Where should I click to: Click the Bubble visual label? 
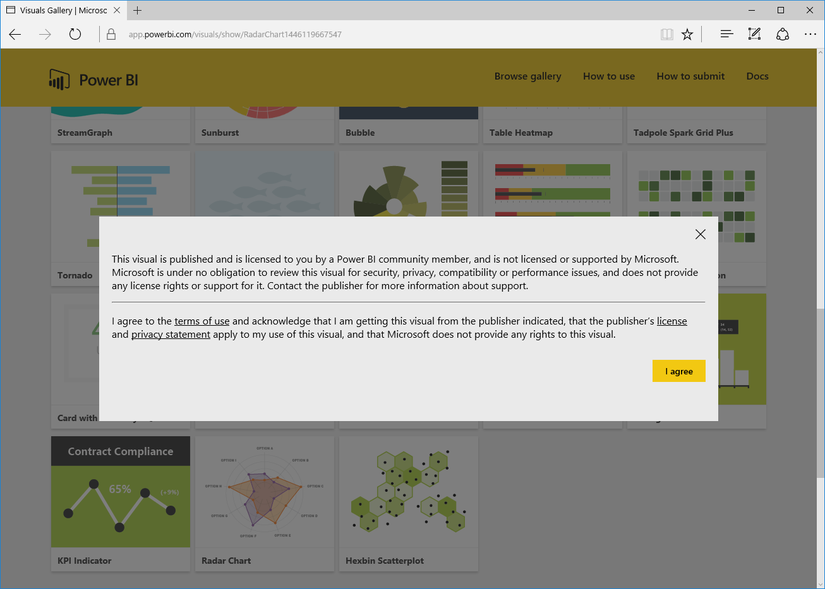pos(360,133)
